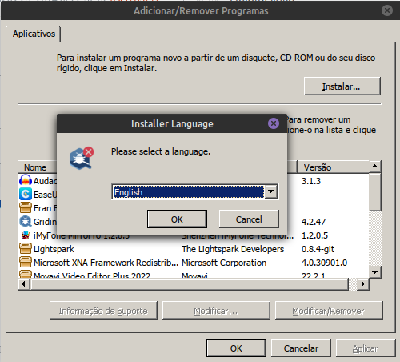Click OK in Adicionar/Remover Programas window
400x362 pixels.
point(236,348)
